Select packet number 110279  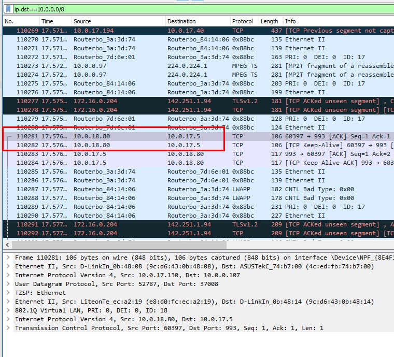click(x=199, y=119)
